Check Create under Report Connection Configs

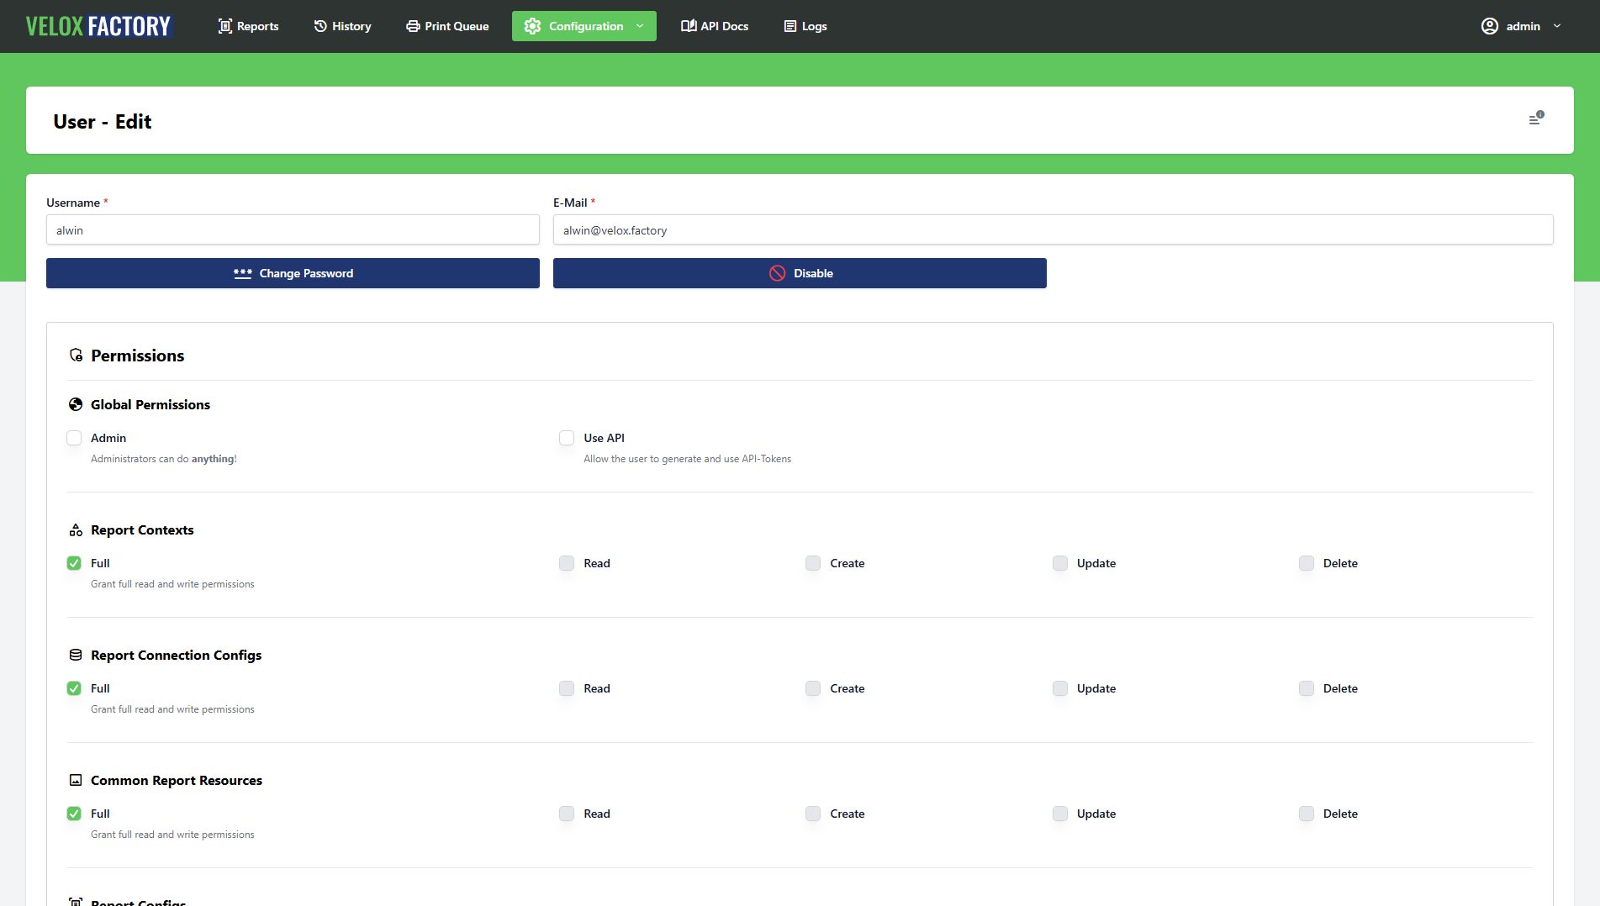coord(813,688)
